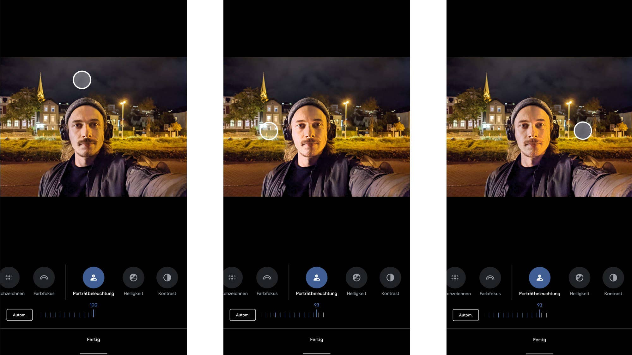
Task: Open Helligkeit tool in the middle screenshot
Action: 356,277
